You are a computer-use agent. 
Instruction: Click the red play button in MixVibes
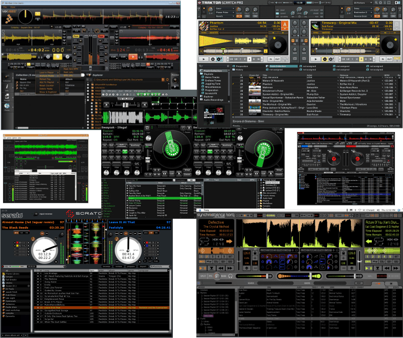tap(132, 57)
